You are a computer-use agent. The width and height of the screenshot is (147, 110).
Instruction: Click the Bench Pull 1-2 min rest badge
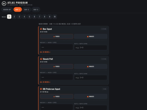pyautogui.click(x=104, y=59)
